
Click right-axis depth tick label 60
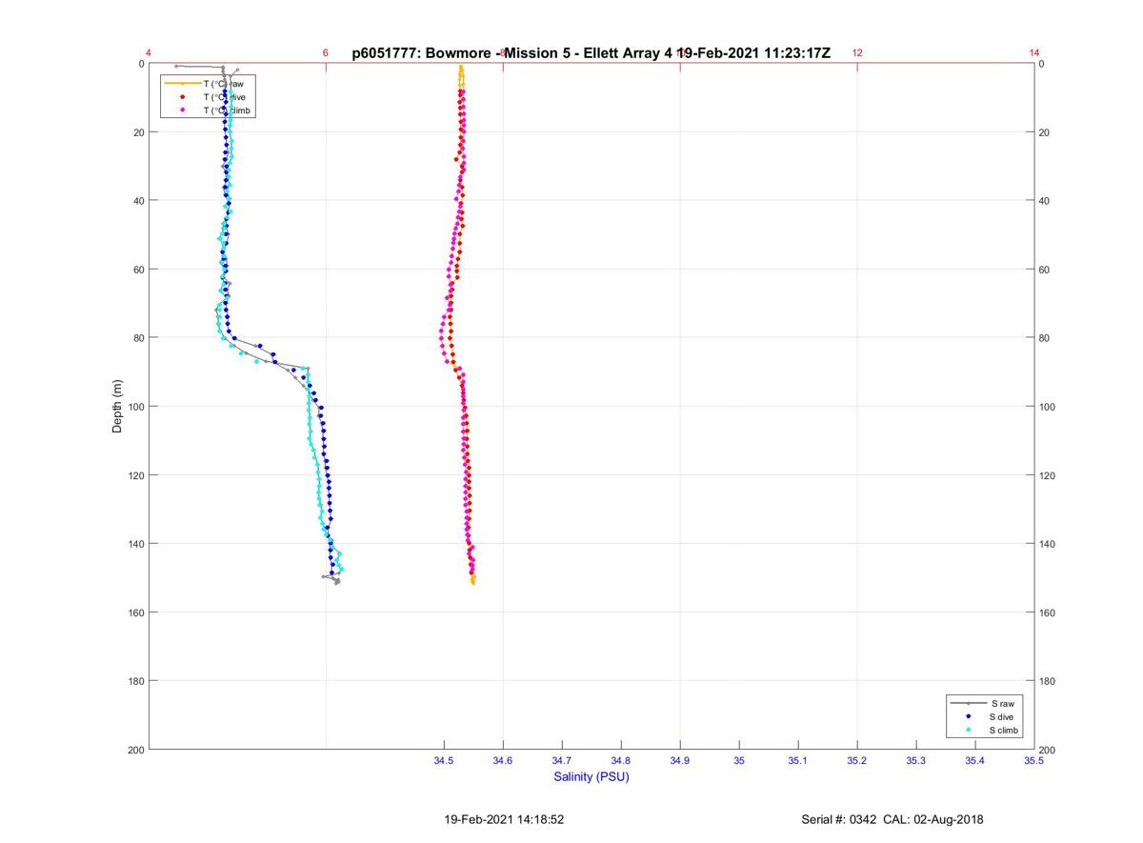point(1045,270)
